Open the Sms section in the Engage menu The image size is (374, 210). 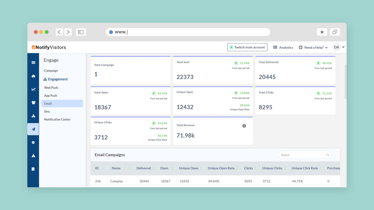46,111
